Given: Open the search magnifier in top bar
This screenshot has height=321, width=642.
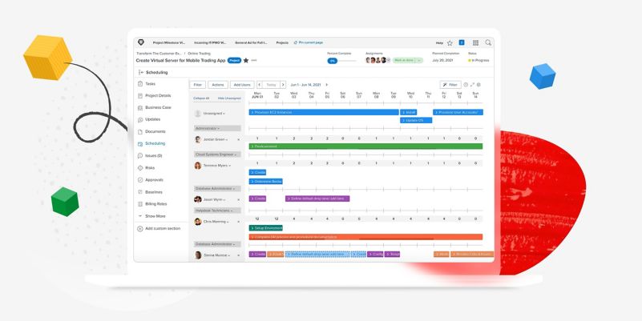Looking at the screenshot, I should [488, 42].
